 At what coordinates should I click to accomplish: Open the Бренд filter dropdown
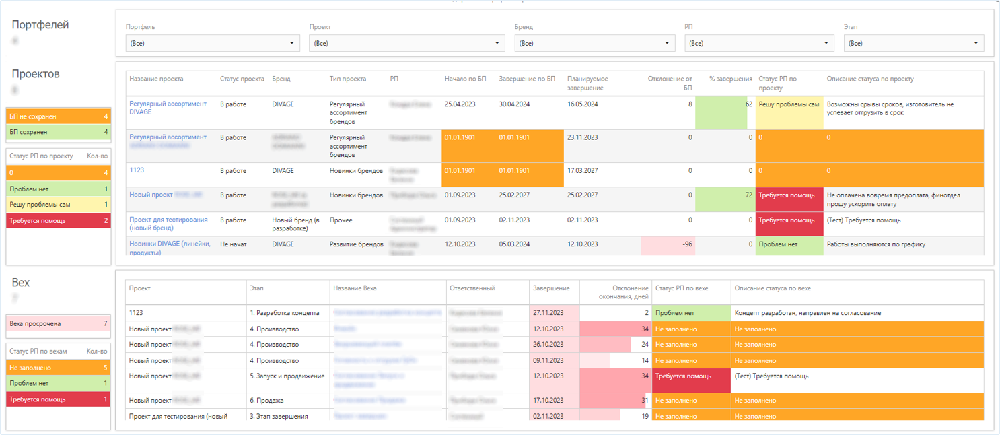coord(594,44)
